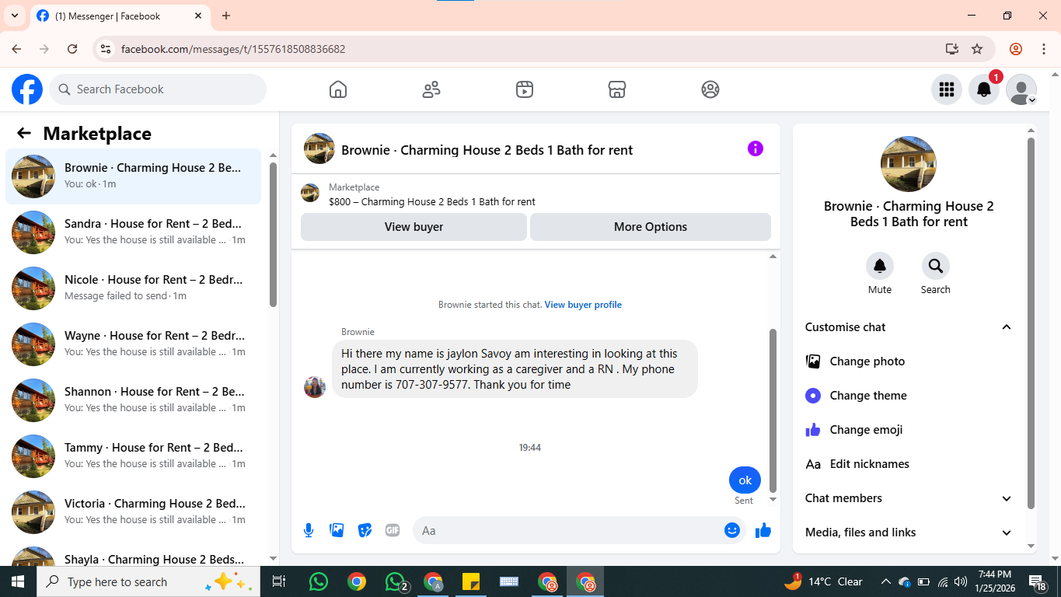This screenshot has height=597, width=1061.
Task: Open the Windows Start menu
Action: (x=18, y=581)
